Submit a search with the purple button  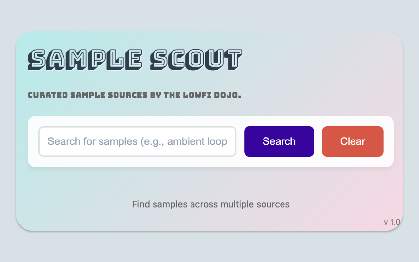tap(279, 141)
